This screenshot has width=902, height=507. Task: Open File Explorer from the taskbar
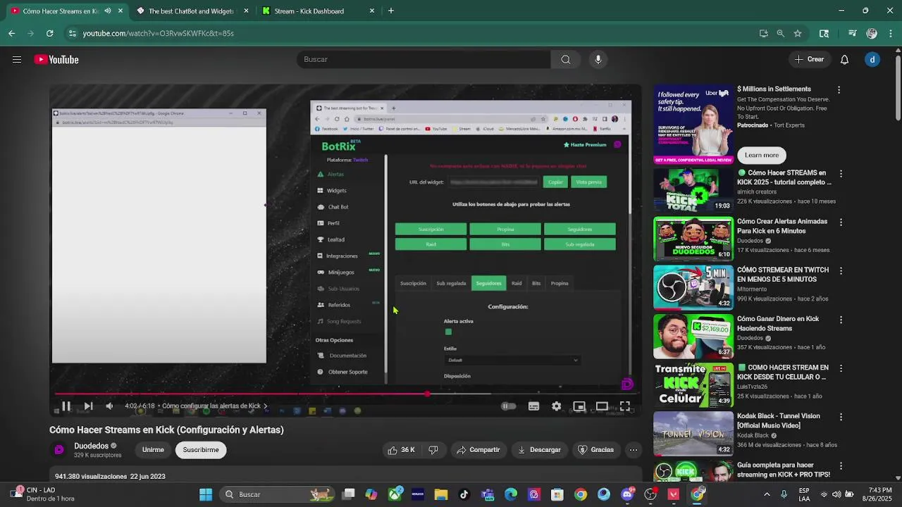click(441, 494)
